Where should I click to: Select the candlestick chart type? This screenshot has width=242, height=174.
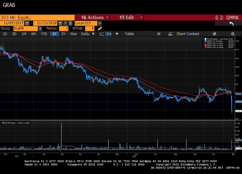(x=109, y=34)
